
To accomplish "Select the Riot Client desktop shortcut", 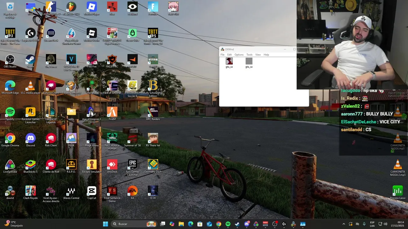I will (x=51, y=140).
